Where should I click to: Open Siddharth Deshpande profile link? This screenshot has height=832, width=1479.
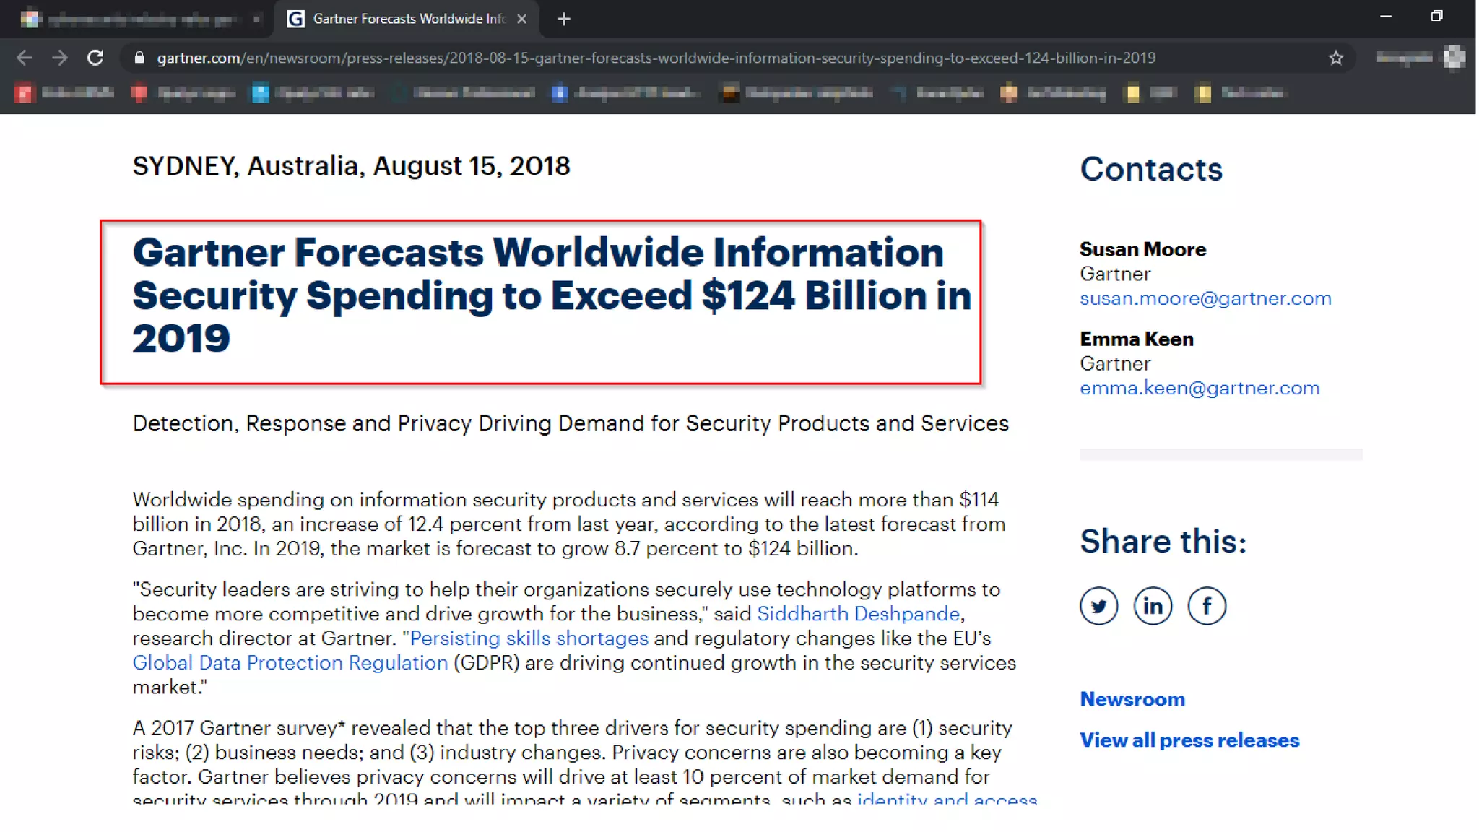[857, 614]
